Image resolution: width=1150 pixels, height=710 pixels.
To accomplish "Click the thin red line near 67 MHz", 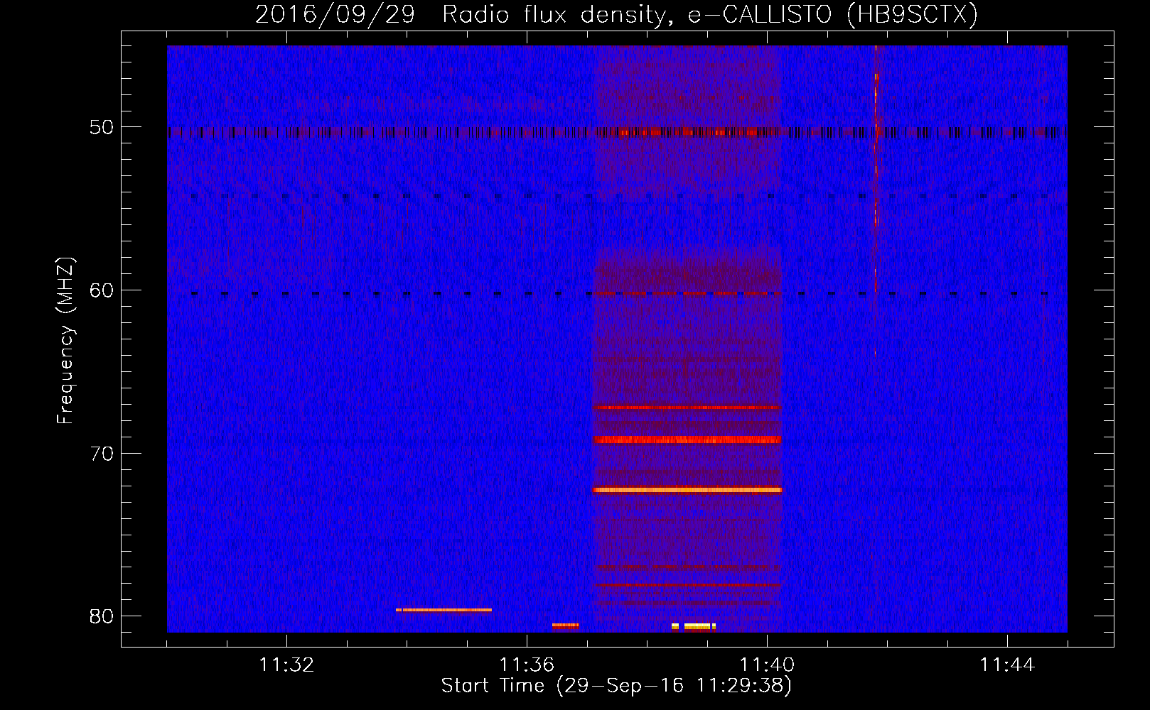I will click(x=687, y=408).
